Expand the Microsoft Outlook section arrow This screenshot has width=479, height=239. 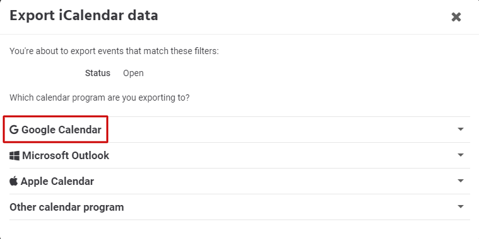tap(461, 155)
